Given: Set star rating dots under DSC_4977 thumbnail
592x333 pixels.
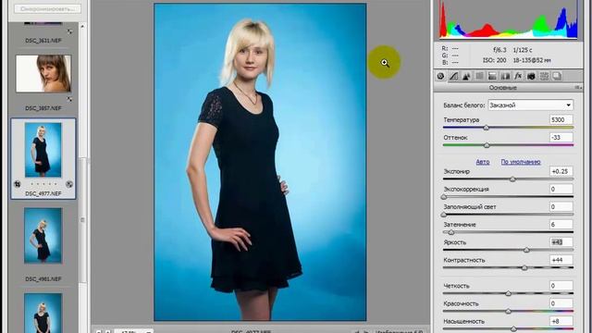Looking at the screenshot, I should [x=43, y=184].
